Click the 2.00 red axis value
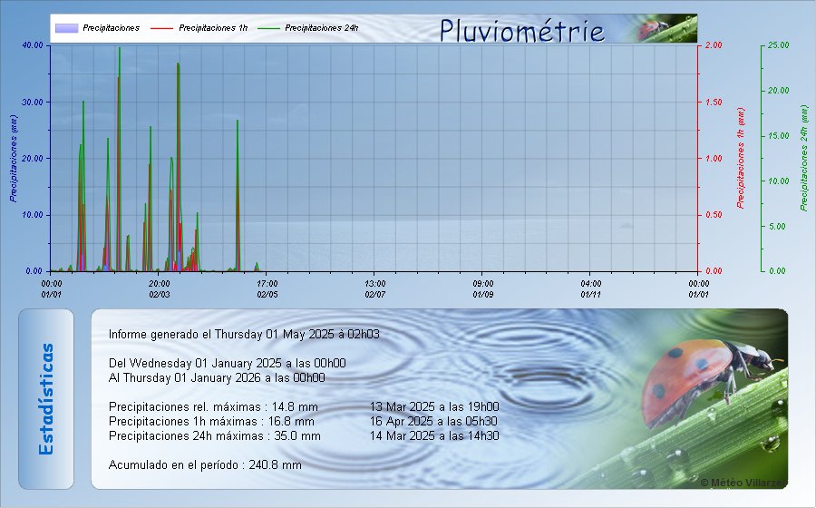Image resolution: width=816 pixels, height=508 pixels. (x=714, y=45)
